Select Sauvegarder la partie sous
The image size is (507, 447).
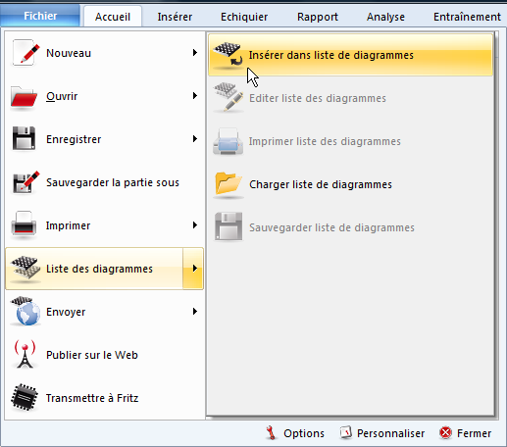click(105, 182)
